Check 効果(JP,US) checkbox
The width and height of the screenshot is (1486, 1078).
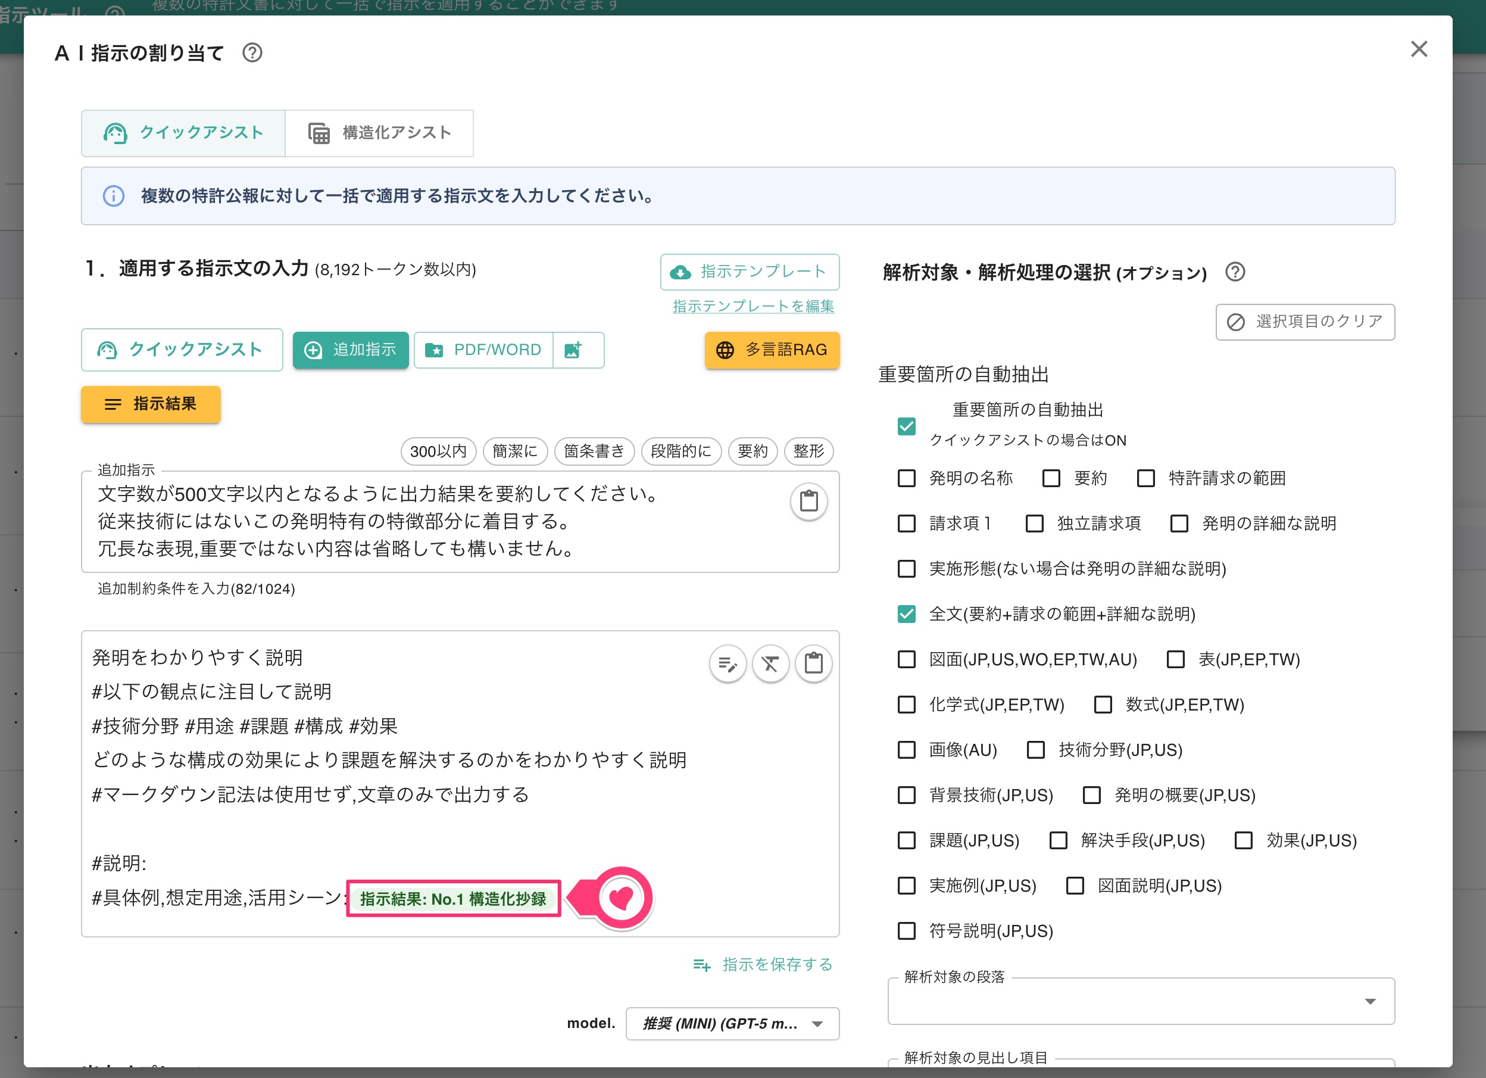click(x=1243, y=840)
